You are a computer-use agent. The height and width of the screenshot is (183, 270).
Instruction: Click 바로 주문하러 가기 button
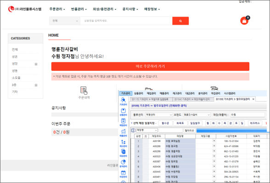click(x=150, y=66)
